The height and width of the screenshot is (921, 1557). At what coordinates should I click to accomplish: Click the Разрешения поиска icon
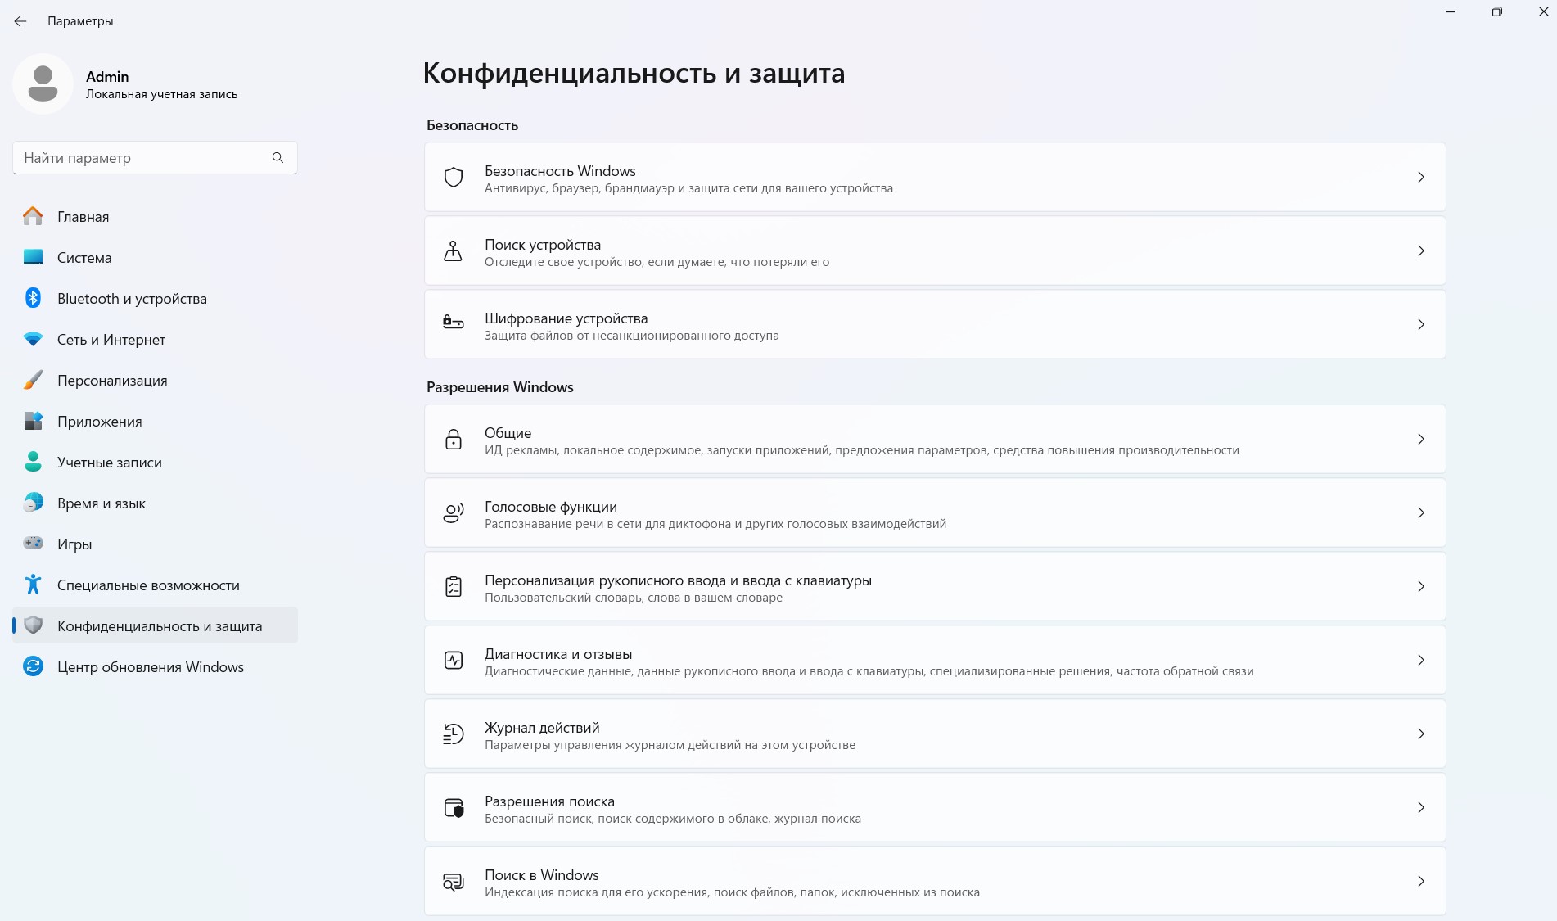pos(454,808)
